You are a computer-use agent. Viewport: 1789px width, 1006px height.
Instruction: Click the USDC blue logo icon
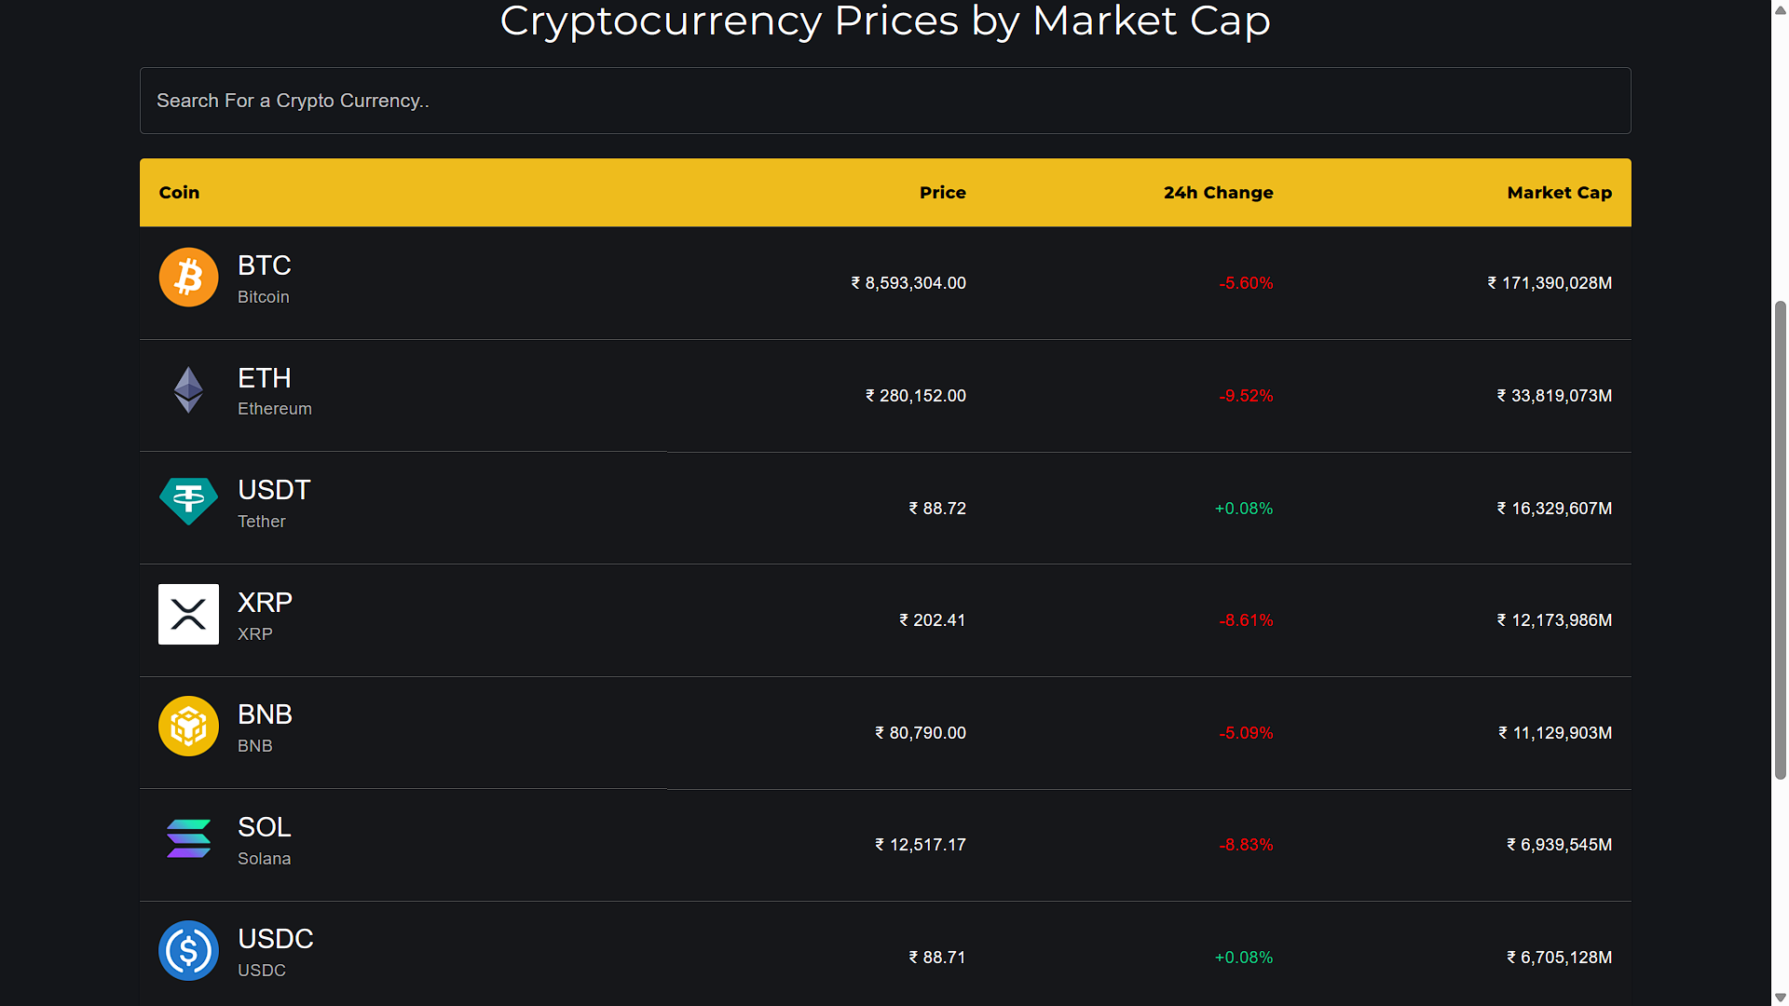click(x=188, y=951)
